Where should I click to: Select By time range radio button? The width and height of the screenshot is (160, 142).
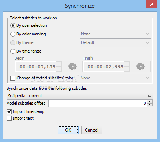point(13,51)
